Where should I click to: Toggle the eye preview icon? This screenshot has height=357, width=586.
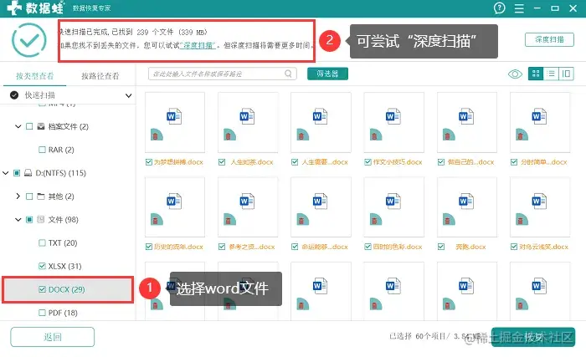(515, 74)
